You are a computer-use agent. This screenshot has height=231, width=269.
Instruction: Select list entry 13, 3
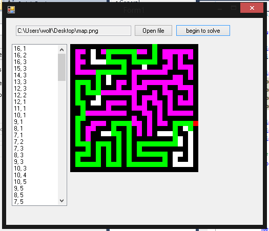[x=20, y=82]
